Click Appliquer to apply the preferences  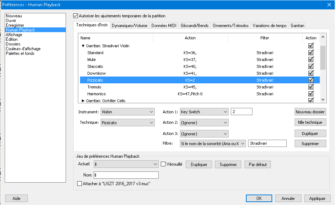317,198
